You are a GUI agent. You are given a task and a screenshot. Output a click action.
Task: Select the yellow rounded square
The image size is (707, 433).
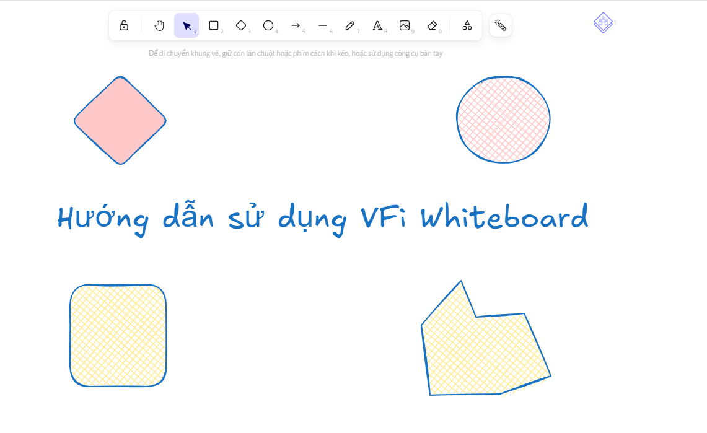tap(118, 335)
